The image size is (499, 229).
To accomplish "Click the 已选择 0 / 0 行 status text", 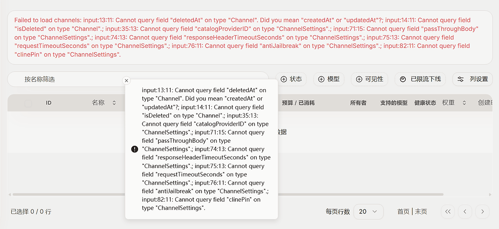I will tap(31, 211).
